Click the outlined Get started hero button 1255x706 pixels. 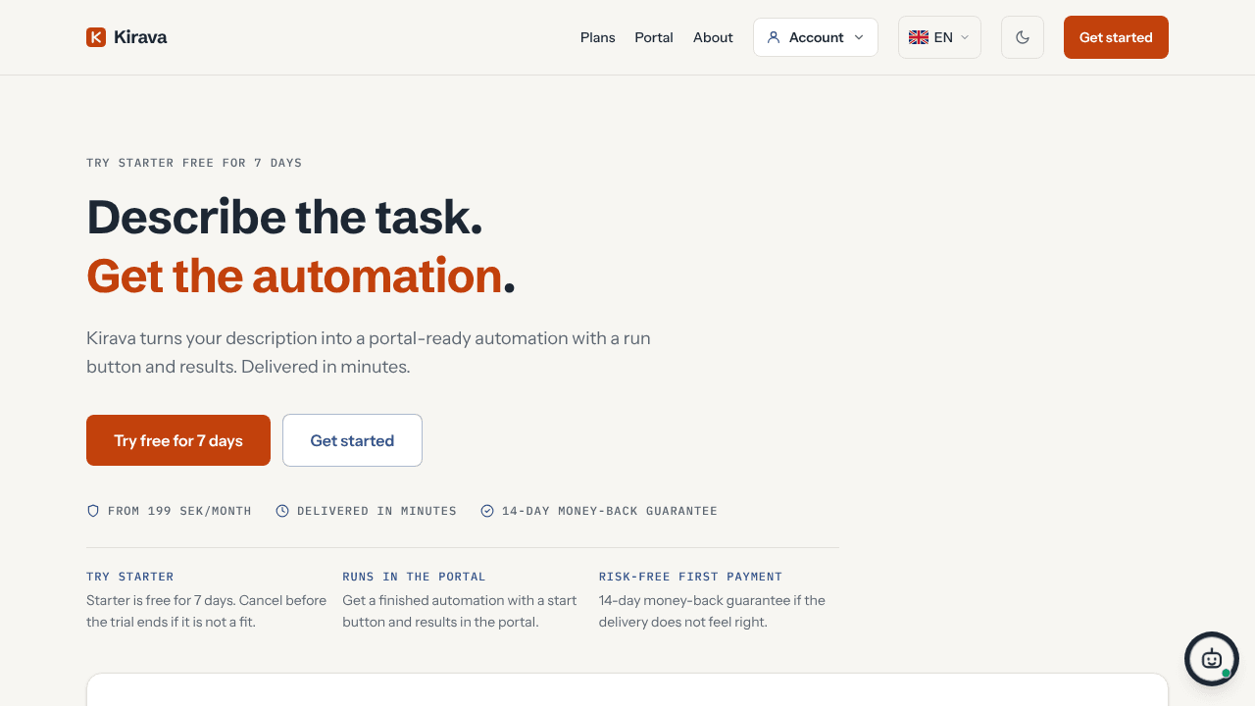click(352, 440)
